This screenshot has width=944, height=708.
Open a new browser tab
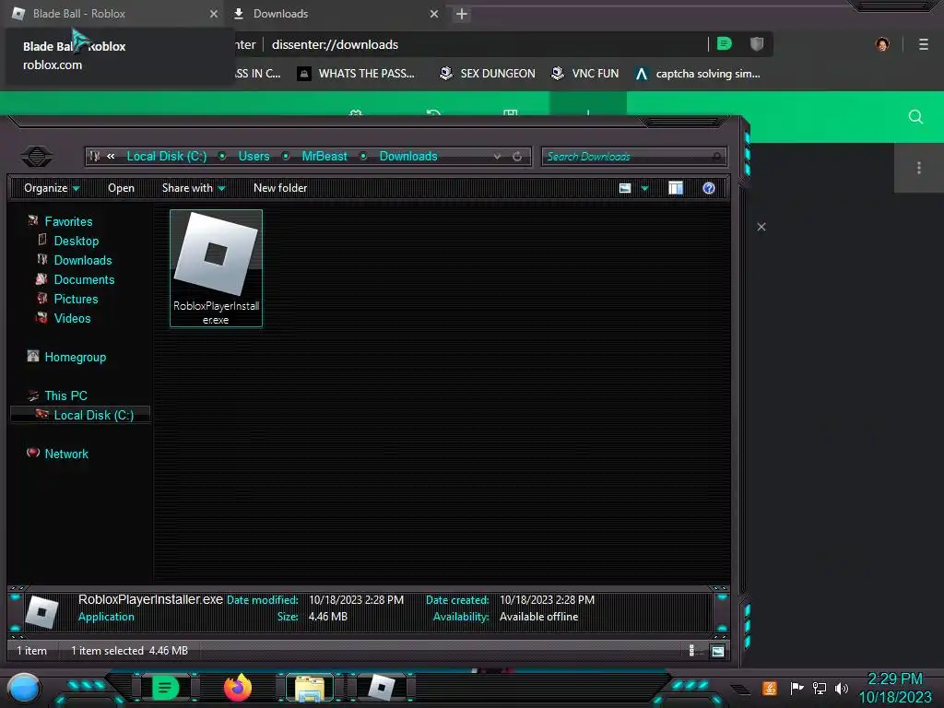point(462,14)
